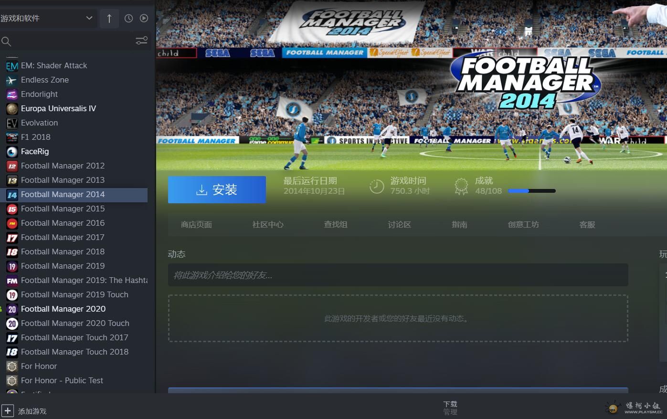667x419 pixels.
Task: Click the library search magnifier icon
Action: click(x=6, y=42)
